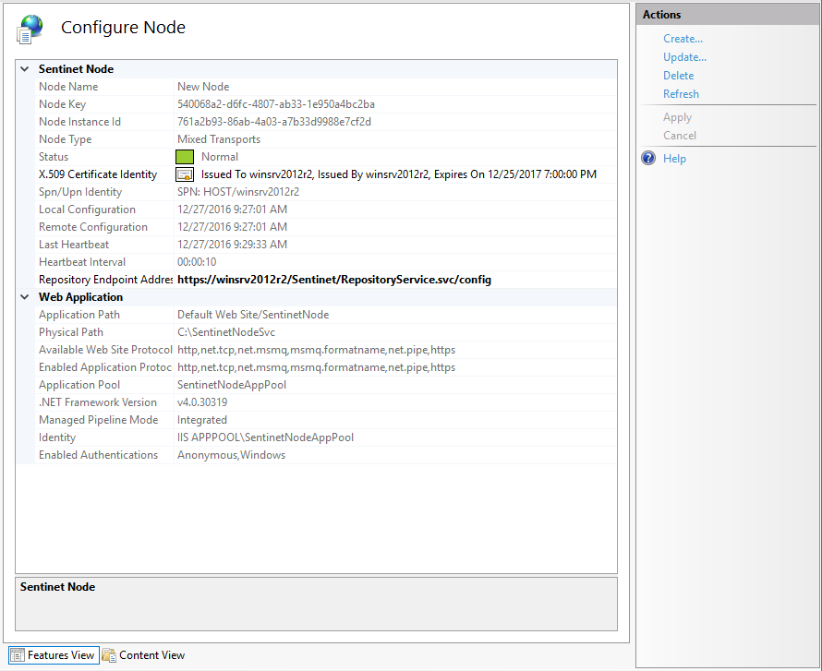The height and width of the screenshot is (671, 822).
Task: Click the Configure Node globe icon
Action: tap(30, 29)
